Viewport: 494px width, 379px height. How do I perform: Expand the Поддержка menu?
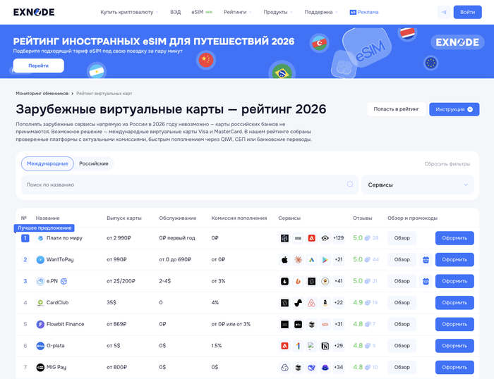(321, 12)
